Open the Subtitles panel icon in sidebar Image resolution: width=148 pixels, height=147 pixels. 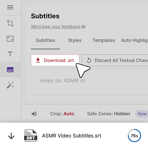pyautogui.click(x=10, y=70)
